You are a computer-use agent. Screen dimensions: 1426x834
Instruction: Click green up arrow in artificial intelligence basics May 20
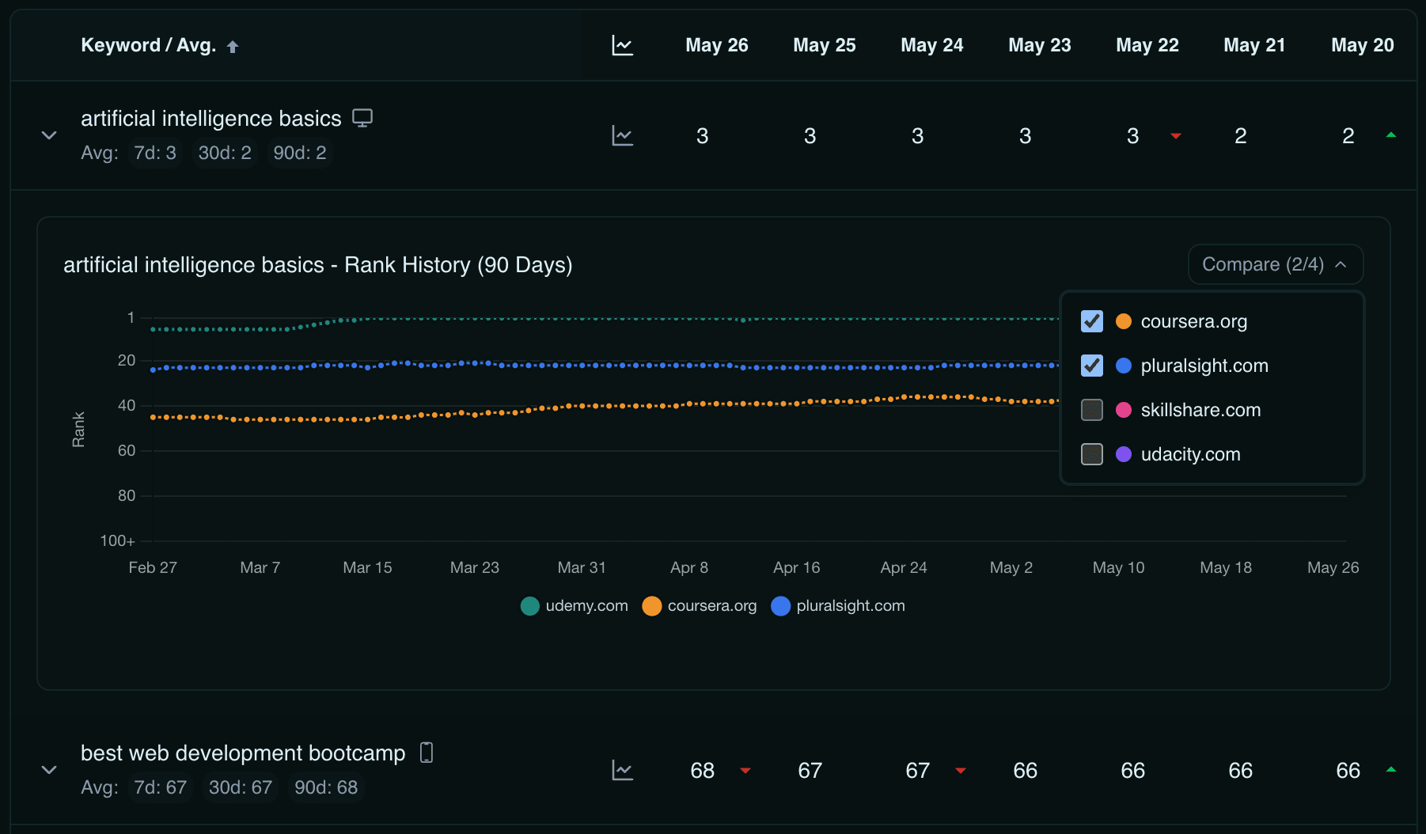tap(1391, 135)
